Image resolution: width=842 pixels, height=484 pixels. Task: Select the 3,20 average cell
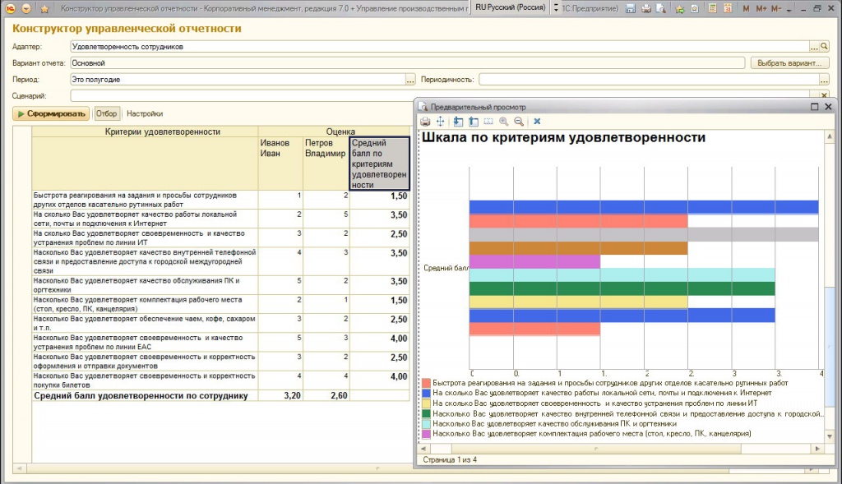coord(280,396)
